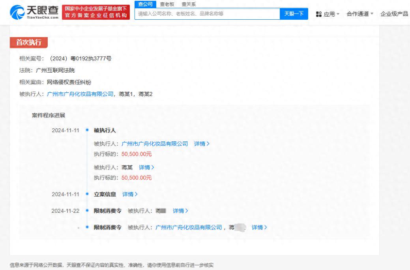Focus the company name search input

pyautogui.click(x=207, y=14)
